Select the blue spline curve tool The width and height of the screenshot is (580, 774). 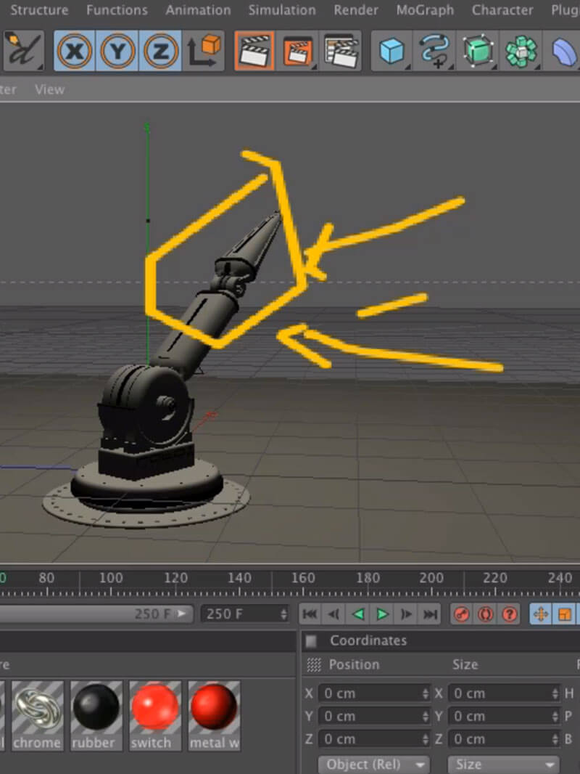[x=434, y=50]
